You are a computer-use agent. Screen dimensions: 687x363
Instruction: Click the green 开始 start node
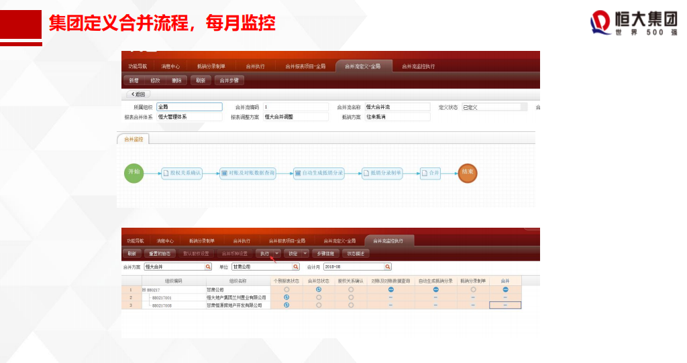tap(134, 173)
